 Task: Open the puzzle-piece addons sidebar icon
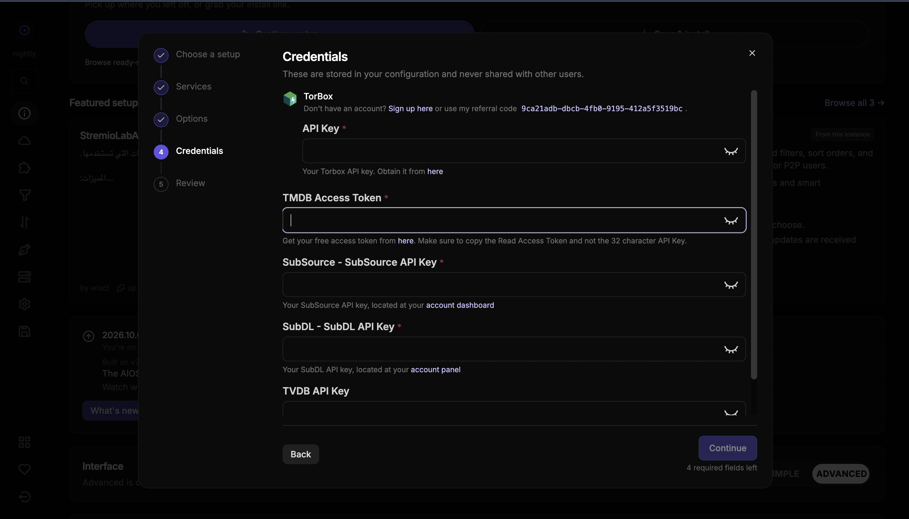(x=24, y=168)
